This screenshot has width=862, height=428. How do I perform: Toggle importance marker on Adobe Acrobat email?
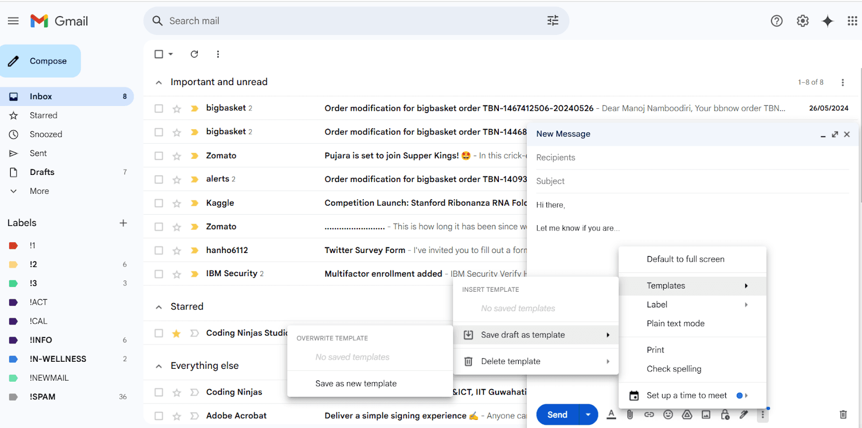[x=194, y=416]
